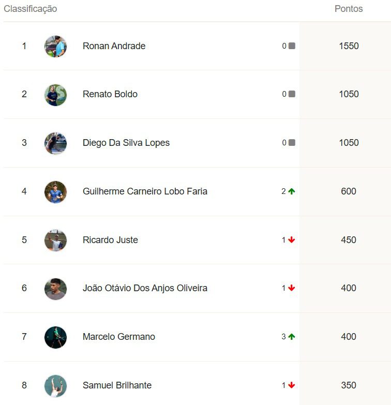Select João Otávio Dos Anjos Oliveira's name
The height and width of the screenshot is (405, 391).
pyautogui.click(x=145, y=288)
